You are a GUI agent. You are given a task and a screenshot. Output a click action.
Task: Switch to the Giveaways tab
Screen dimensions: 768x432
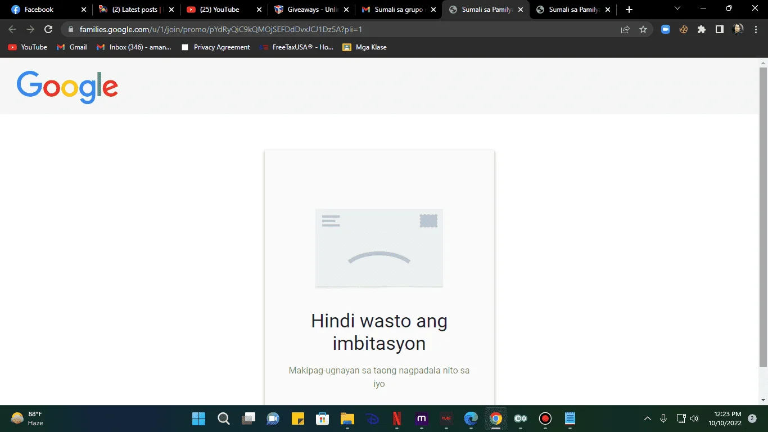(311, 10)
